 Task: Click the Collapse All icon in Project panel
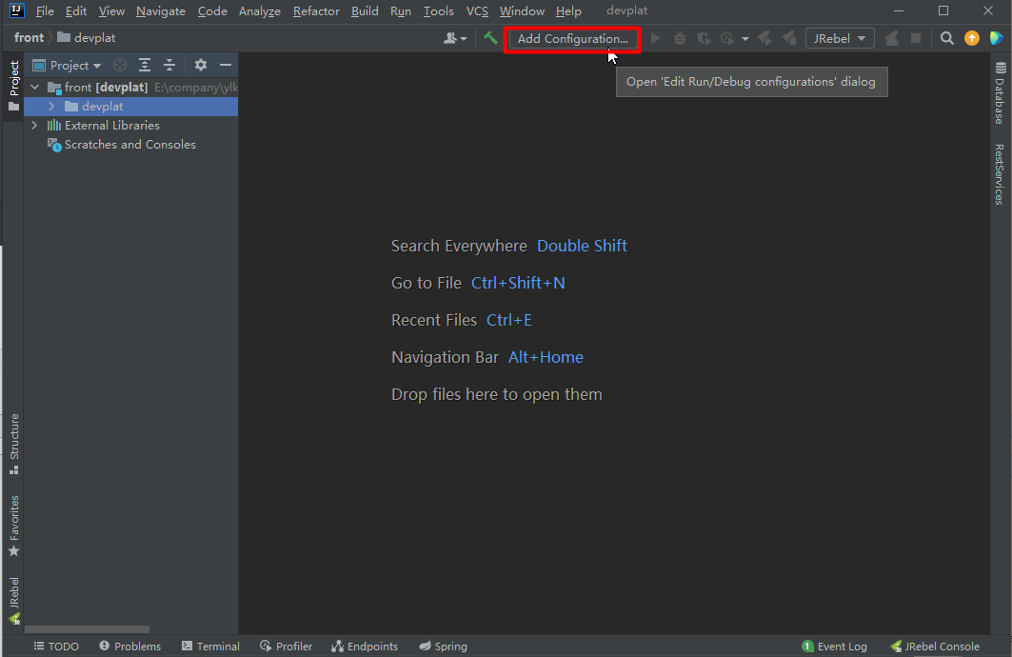[x=169, y=65]
